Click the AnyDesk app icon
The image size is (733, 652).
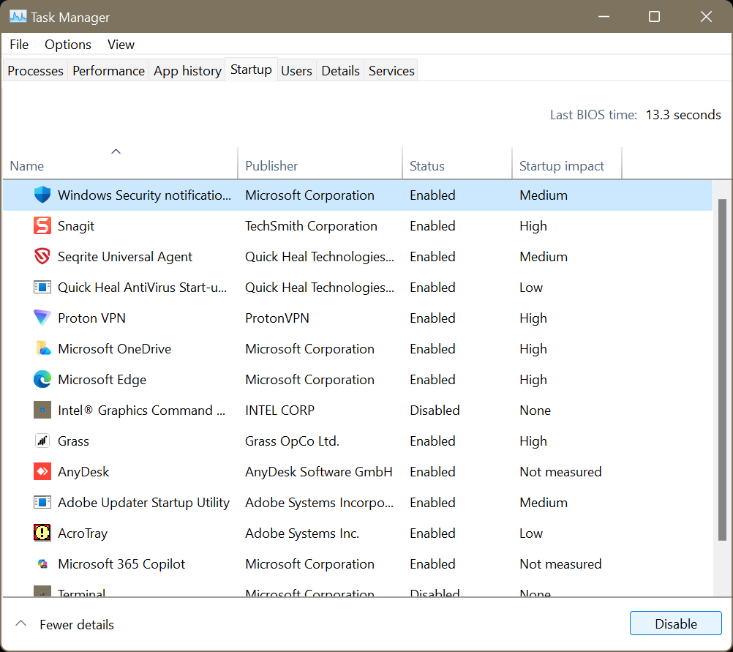(x=42, y=471)
